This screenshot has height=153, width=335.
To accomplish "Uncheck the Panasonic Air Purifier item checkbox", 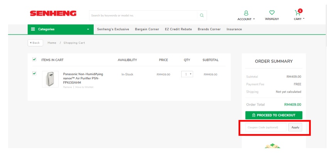I will coord(34,73).
